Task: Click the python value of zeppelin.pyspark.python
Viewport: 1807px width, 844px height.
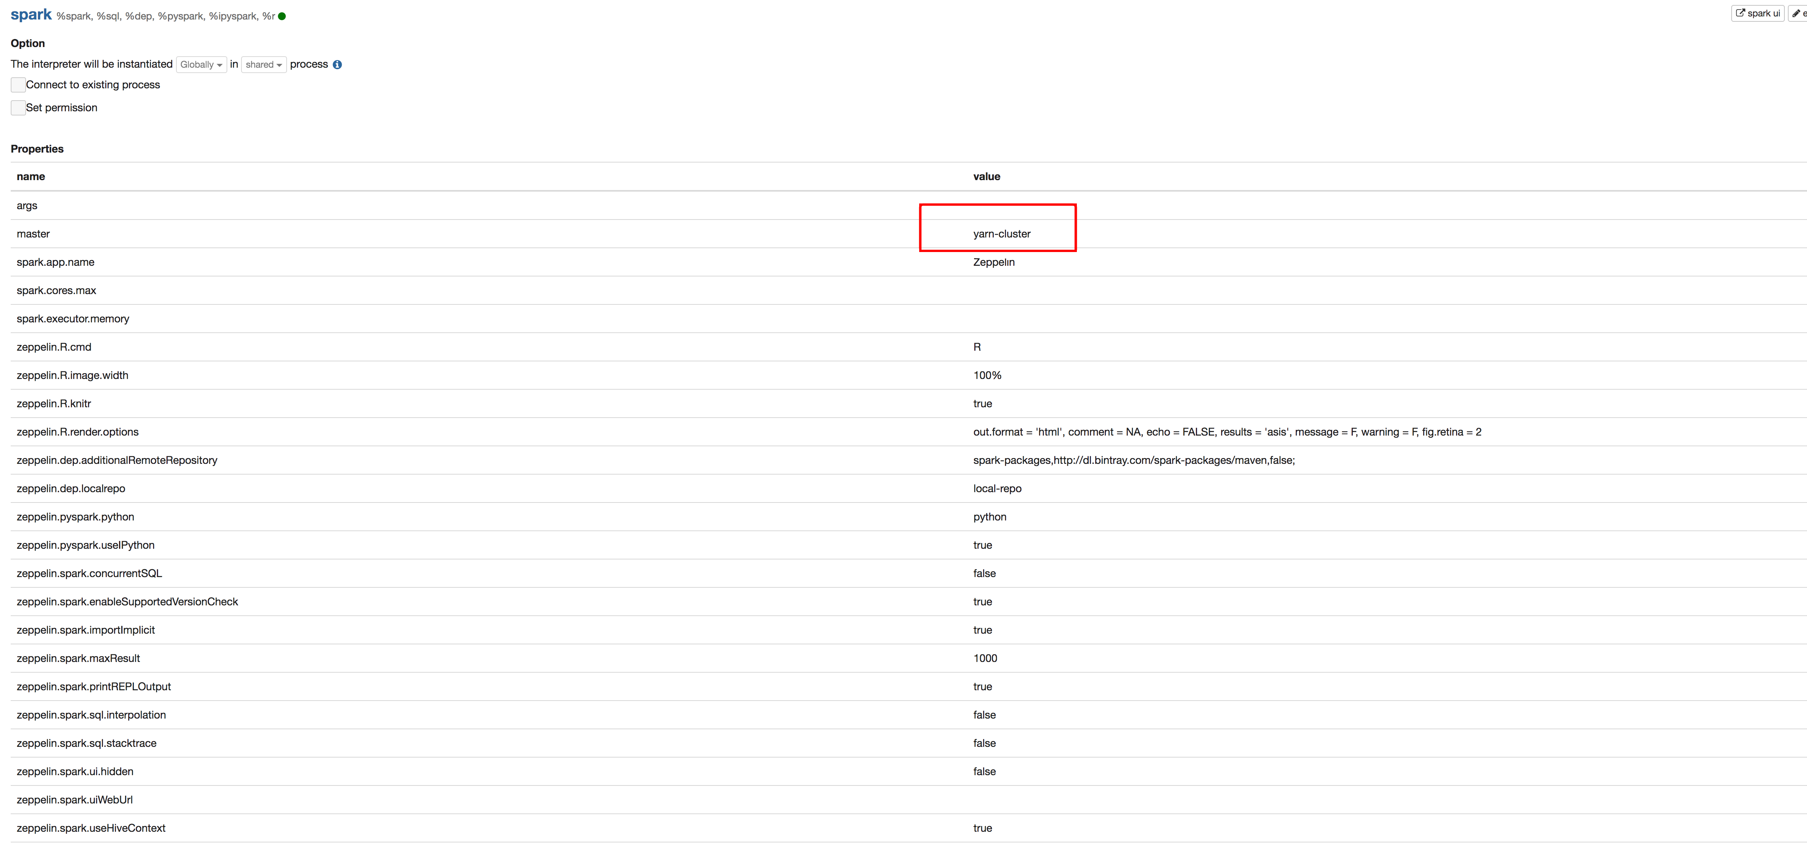Action: (x=990, y=517)
